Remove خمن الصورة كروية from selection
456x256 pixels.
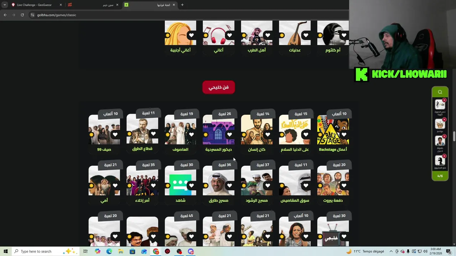[444, 100]
